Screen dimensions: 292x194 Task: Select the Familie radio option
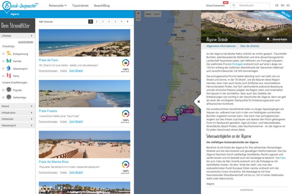coord(3,61)
